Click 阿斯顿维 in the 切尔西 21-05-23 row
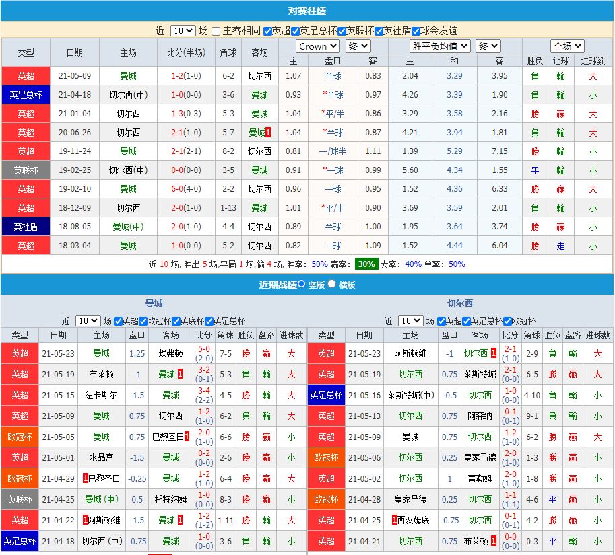This screenshot has width=615, height=555. (x=411, y=354)
